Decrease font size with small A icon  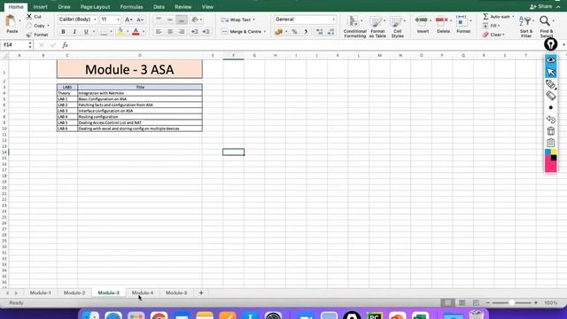click(x=140, y=19)
